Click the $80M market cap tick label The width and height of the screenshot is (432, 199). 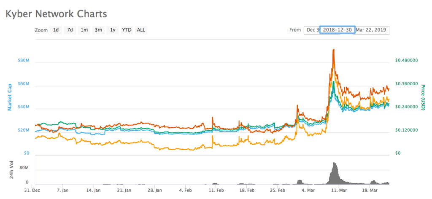23,61
